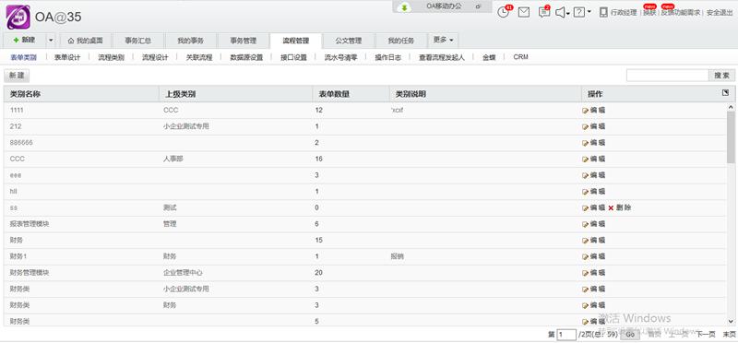Expand the 更多 dropdown tab
This screenshot has width=738, height=343.
click(443, 41)
